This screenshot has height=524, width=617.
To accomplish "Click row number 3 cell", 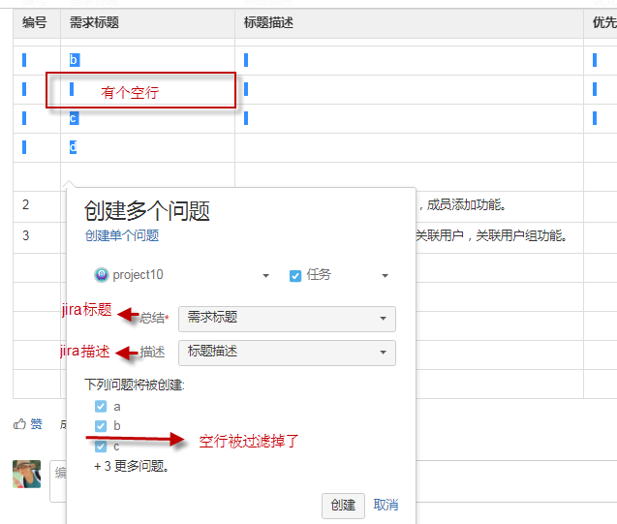I will coord(37,237).
